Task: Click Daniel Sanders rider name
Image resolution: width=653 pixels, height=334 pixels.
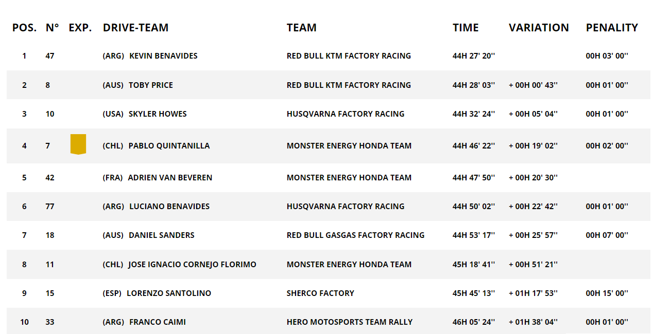Action: (x=162, y=235)
